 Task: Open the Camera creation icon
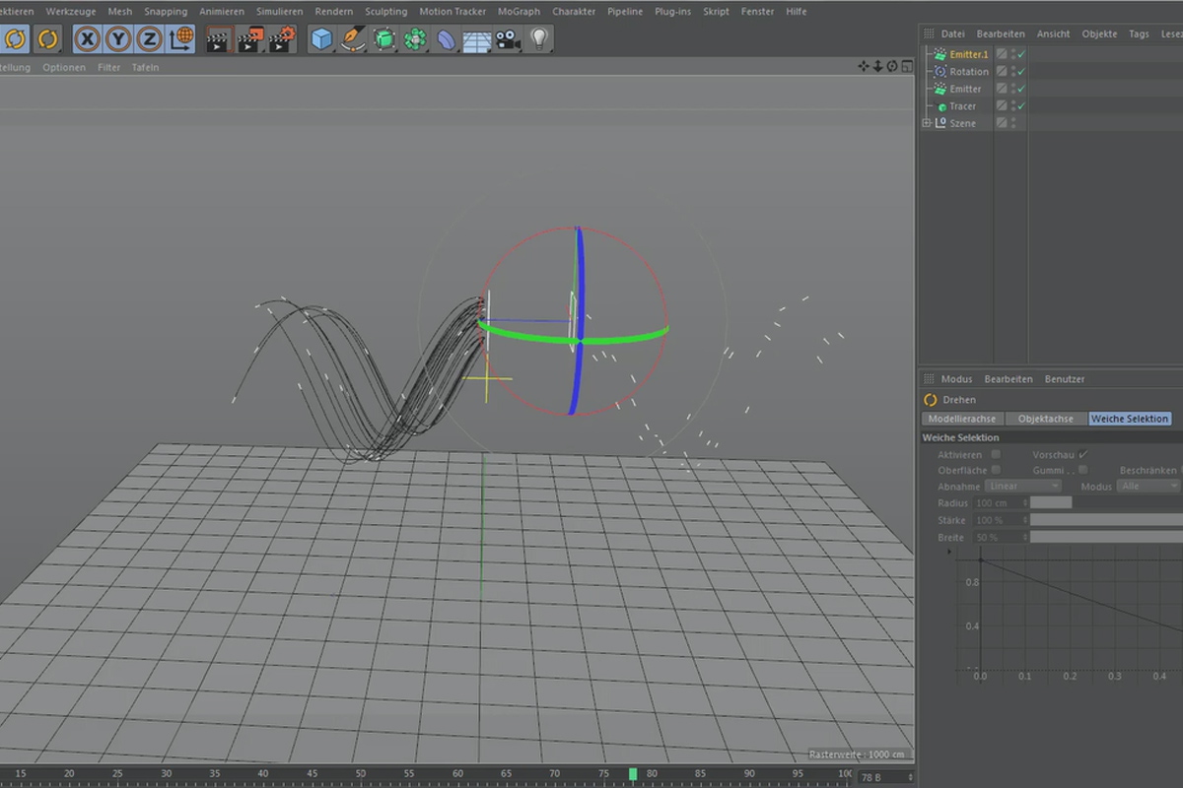(x=508, y=39)
